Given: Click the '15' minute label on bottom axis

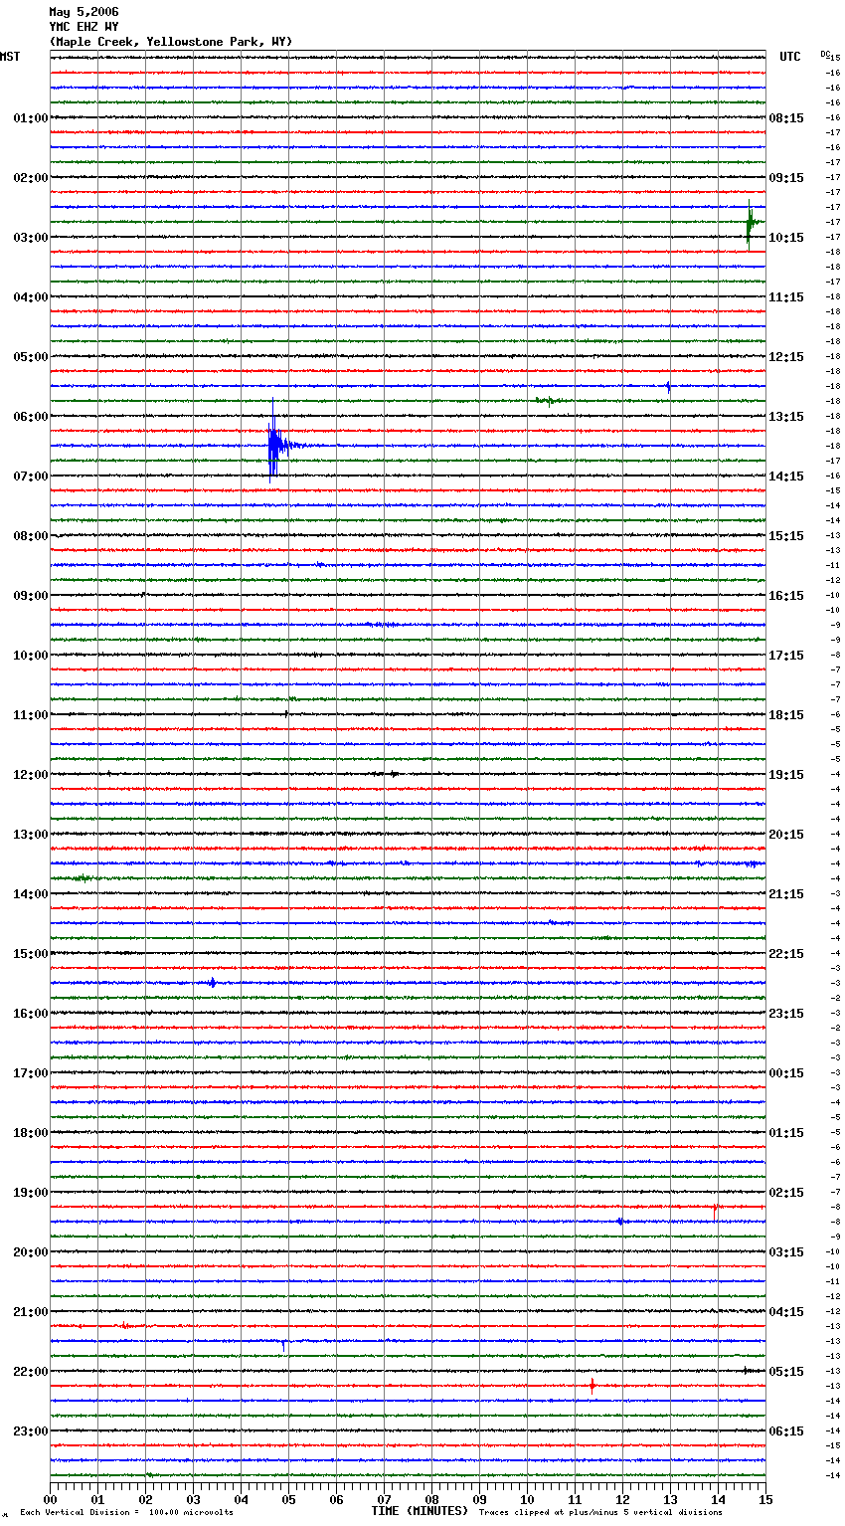Looking at the screenshot, I should click(x=764, y=1500).
